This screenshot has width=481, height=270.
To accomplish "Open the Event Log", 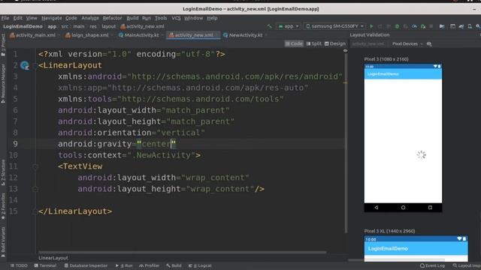I will [x=432, y=265].
